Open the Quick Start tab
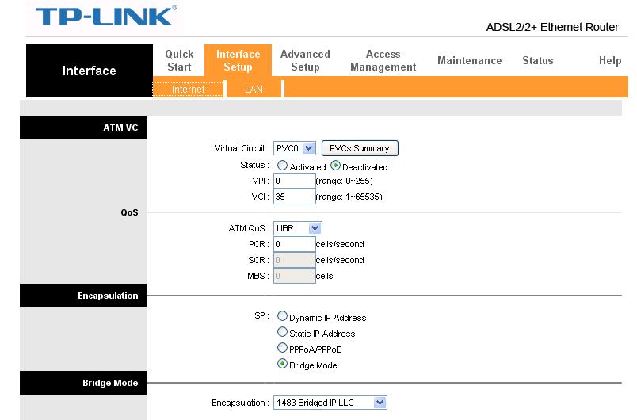The image size is (637, 420). tap(179, 61)
